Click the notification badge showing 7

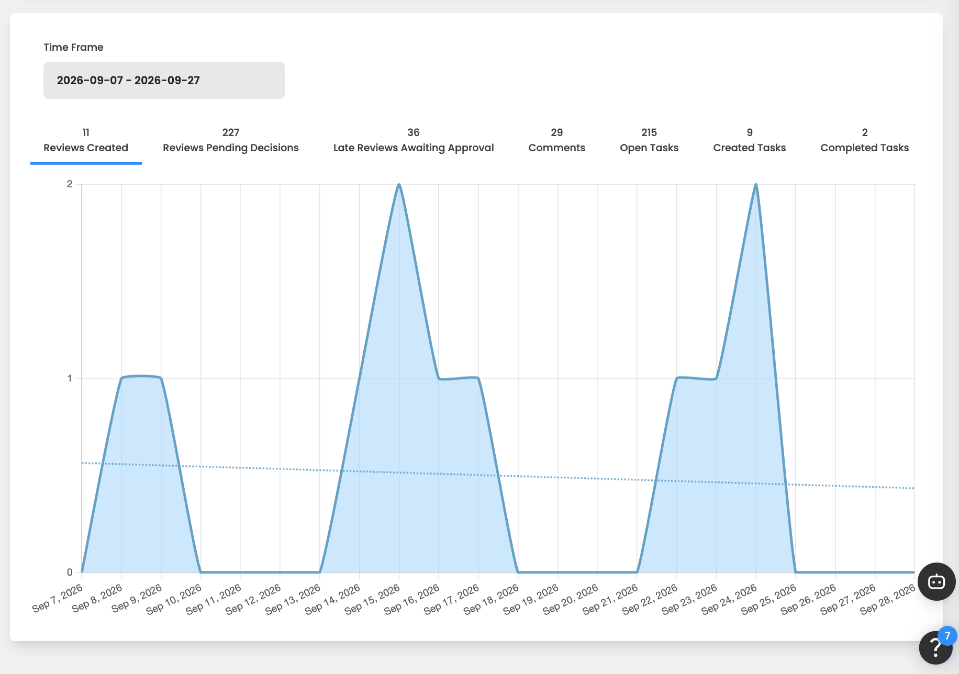click(x=947, y=636)
